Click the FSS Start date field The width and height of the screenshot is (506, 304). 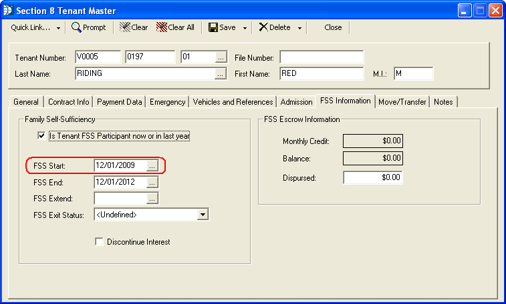tap(120, 165)
